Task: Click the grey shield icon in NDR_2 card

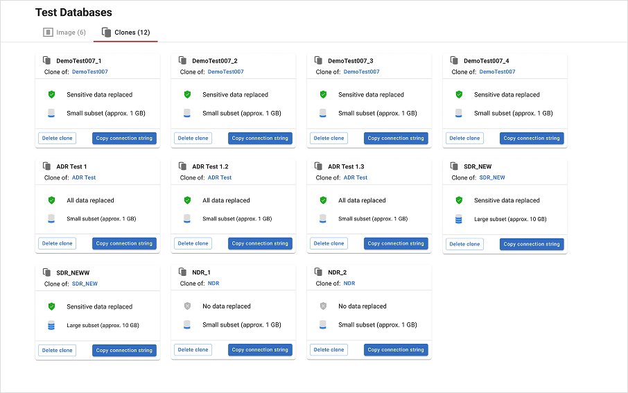Action: tap(323, 306)
